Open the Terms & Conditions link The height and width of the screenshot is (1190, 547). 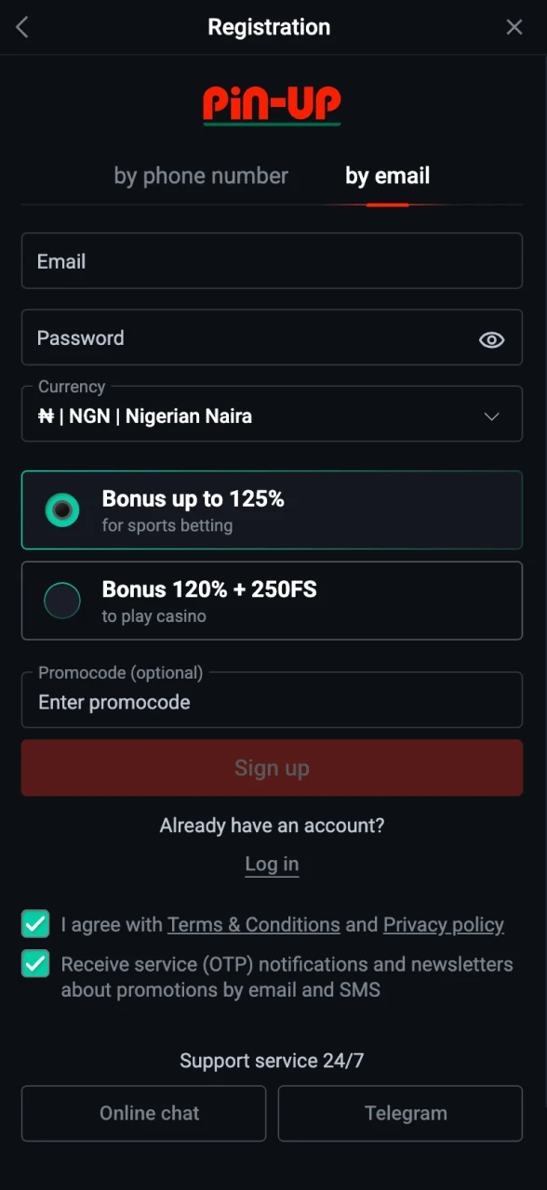[253, 924]
